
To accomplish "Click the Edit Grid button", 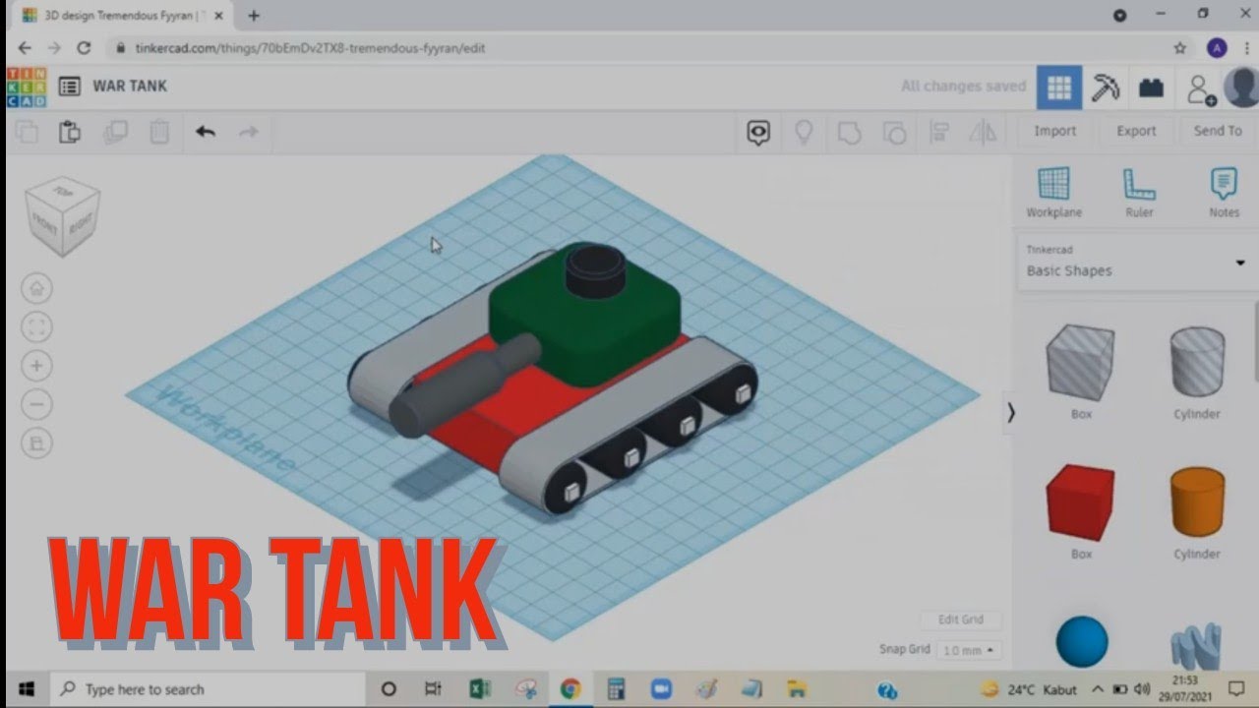I will (x=961, y=619).
